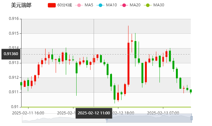212x126 pixels.
Task: Hide the MA5 moving average line
Action: [x=84, y=5]
